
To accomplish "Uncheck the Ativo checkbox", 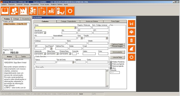I will 111,68.
